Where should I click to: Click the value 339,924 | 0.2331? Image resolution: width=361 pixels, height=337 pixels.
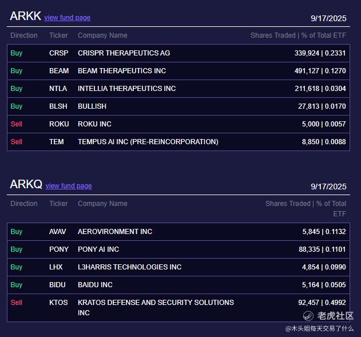pyautogui.click(x=320, y=53)
